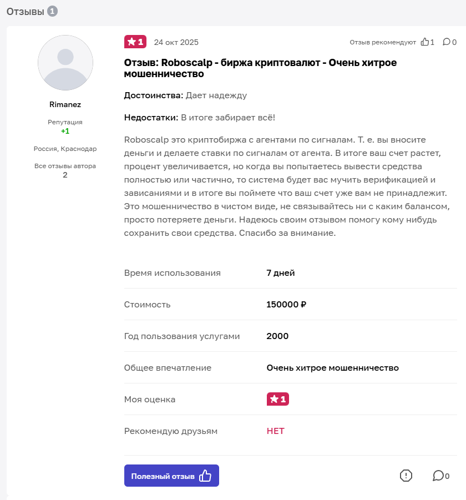Click the red star rating badge above the title
Viewport: 466px width, 500px height.
(x=134, y=42)
